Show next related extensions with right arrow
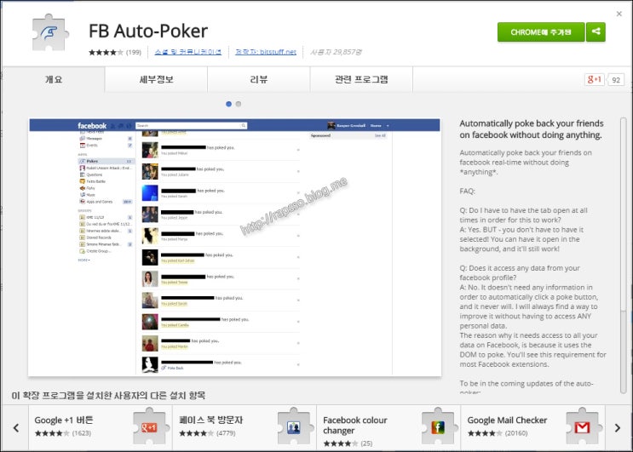Screen dimensions: 633x452 click(618, 428)
